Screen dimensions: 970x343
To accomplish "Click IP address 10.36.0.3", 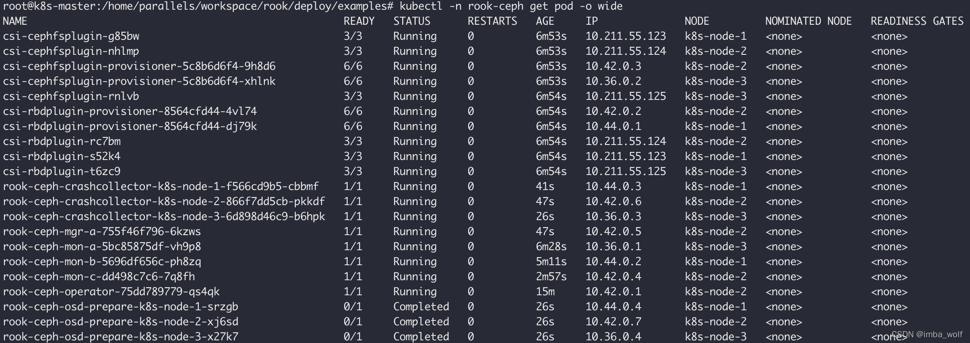I will [x=613, y=217].
